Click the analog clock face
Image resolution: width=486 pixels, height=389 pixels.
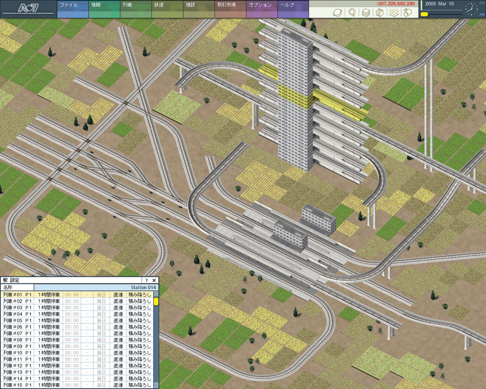tap(471, 9)
